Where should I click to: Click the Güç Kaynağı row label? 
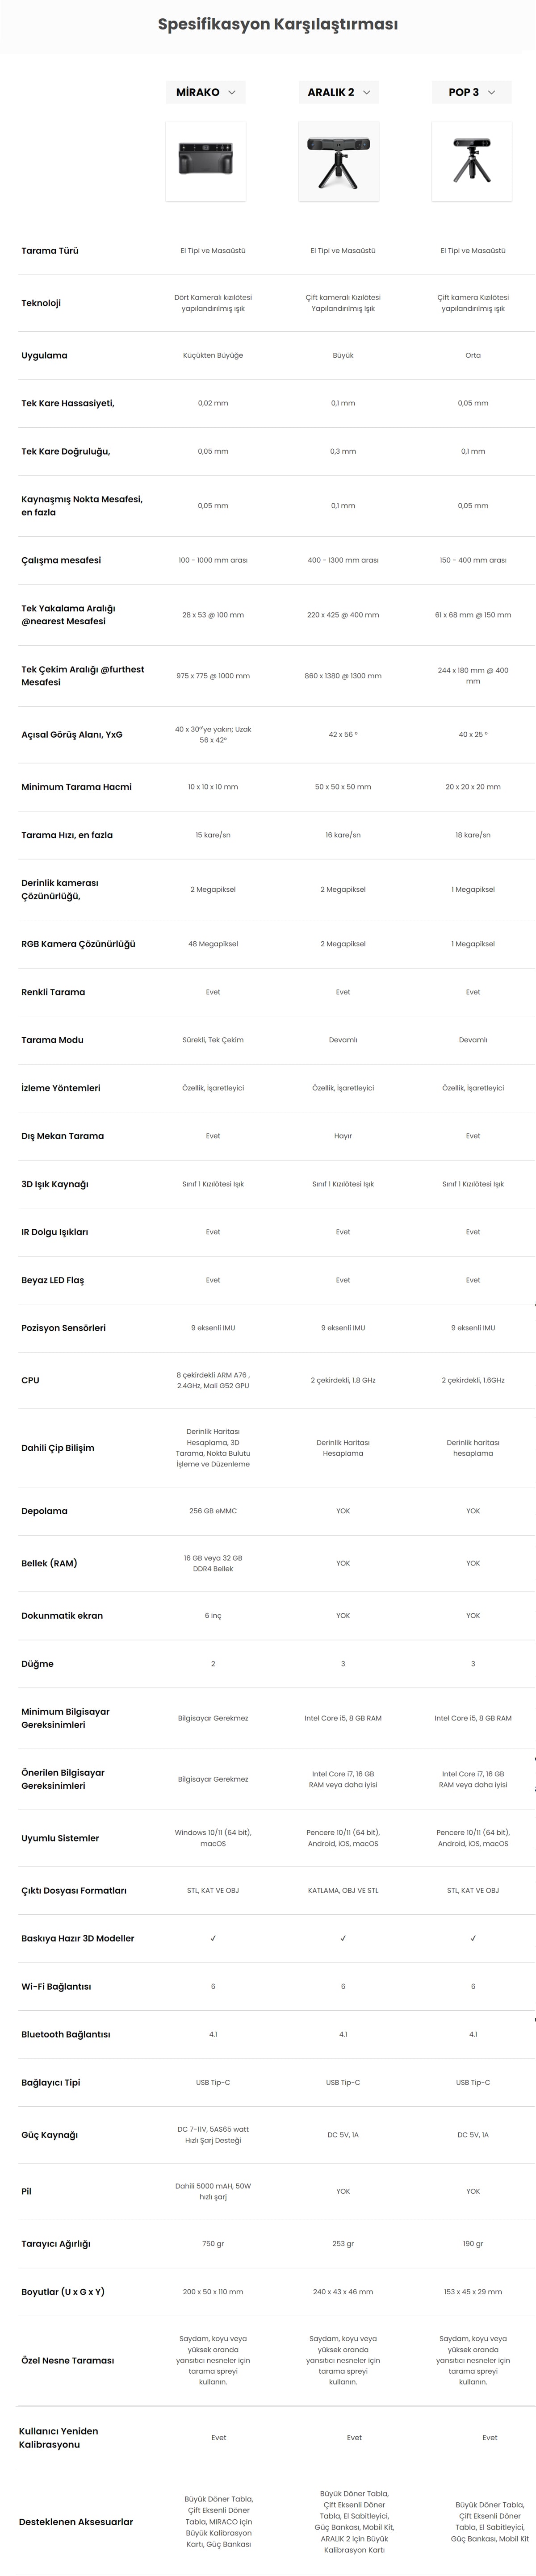pos(50,2135)
